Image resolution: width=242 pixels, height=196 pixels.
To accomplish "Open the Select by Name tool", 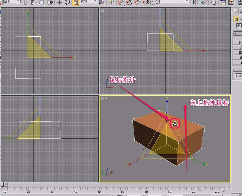I will click(x=33, y=2).
